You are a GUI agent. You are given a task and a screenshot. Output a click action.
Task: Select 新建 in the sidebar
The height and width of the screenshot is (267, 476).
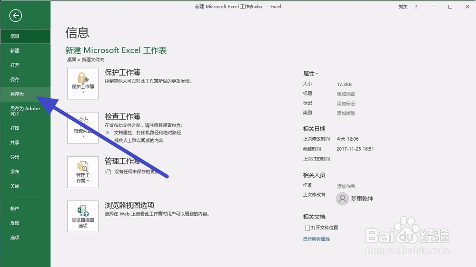tap(25, 51)
